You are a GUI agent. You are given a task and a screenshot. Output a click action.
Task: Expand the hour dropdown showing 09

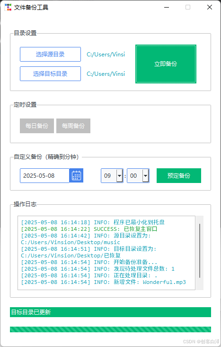tap(120, 176)
